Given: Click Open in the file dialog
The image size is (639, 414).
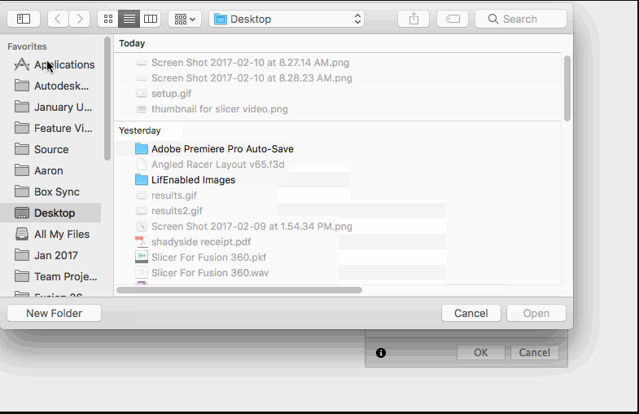Looking at the screenshot, I should pos(536,313).
